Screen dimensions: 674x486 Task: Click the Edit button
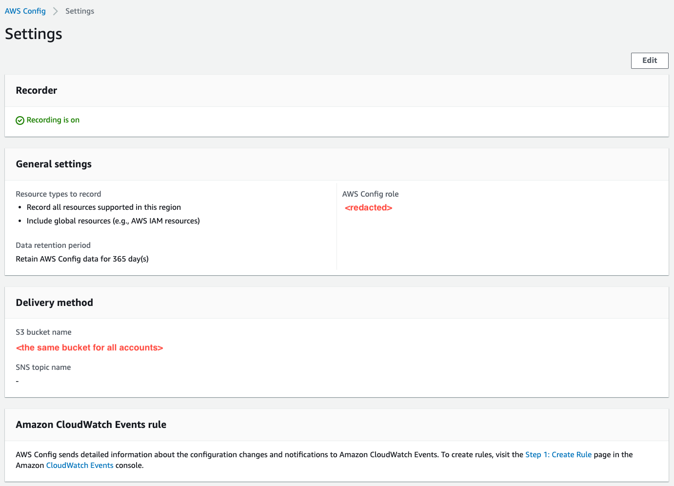tap(650, 61)
